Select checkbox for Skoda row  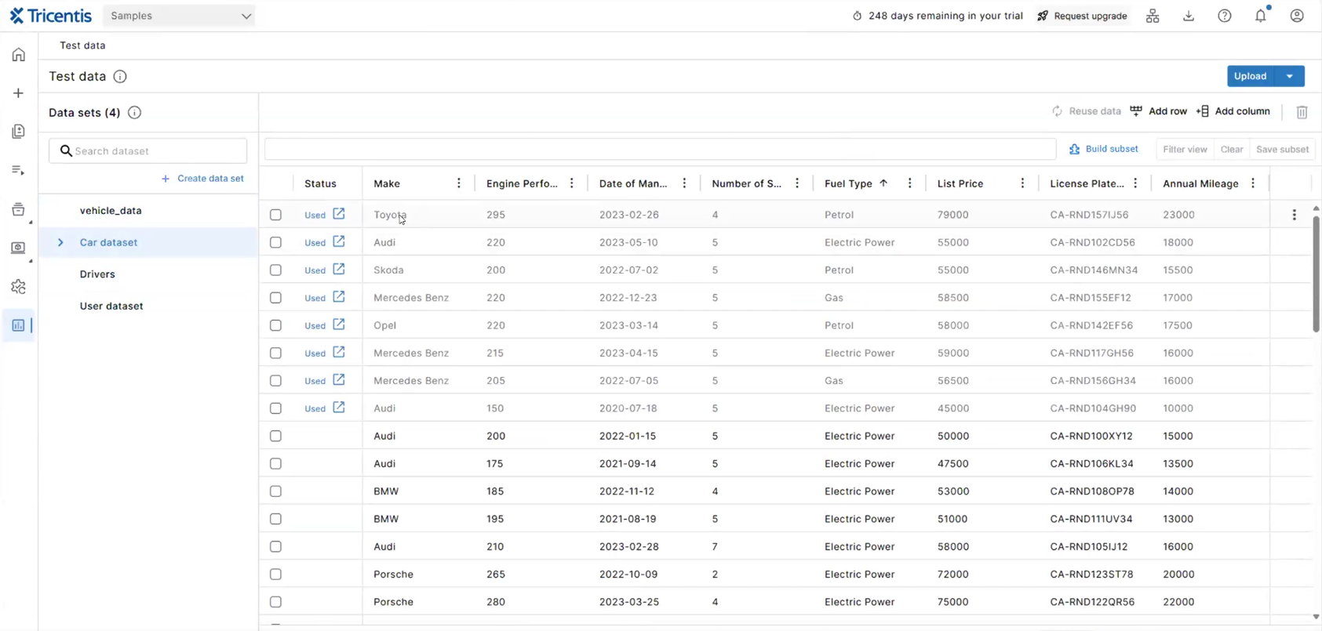[275, 270]
